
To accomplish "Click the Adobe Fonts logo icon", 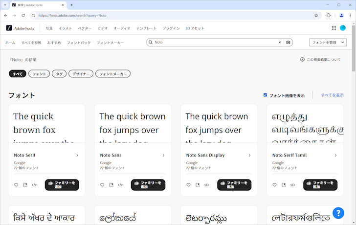I will 9,28.
